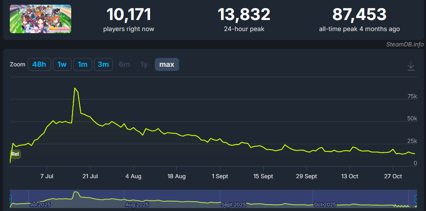Grab the right navigator range handle
This screenshot has width=426, height=211.
click(416, 200)
